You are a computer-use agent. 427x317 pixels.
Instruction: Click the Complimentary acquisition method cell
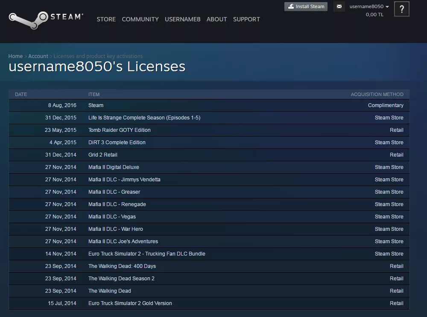pyautogui.click(x=386, y=105)
